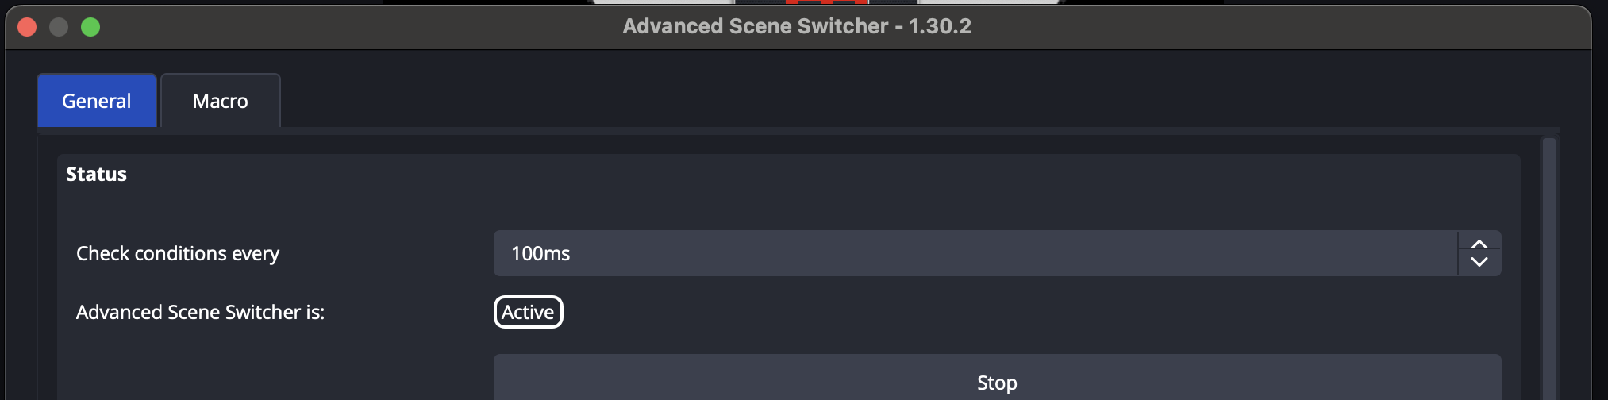Close the window with the red button
The height and width of the screenshot is (400, 1608).
click(27, 27)
